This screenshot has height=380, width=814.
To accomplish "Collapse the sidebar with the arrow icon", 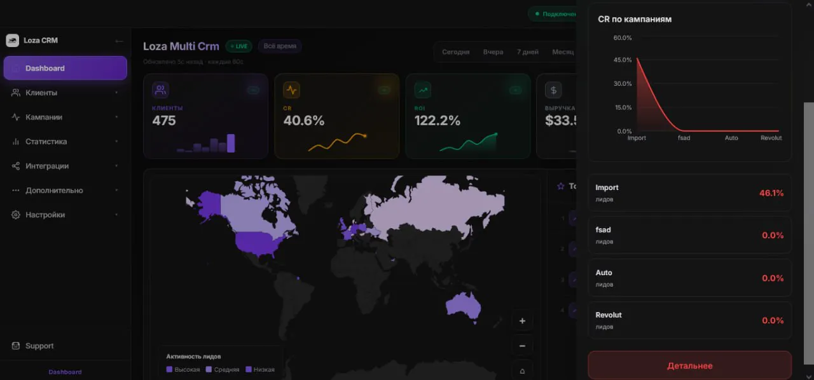I will click(x=119, y=41).
